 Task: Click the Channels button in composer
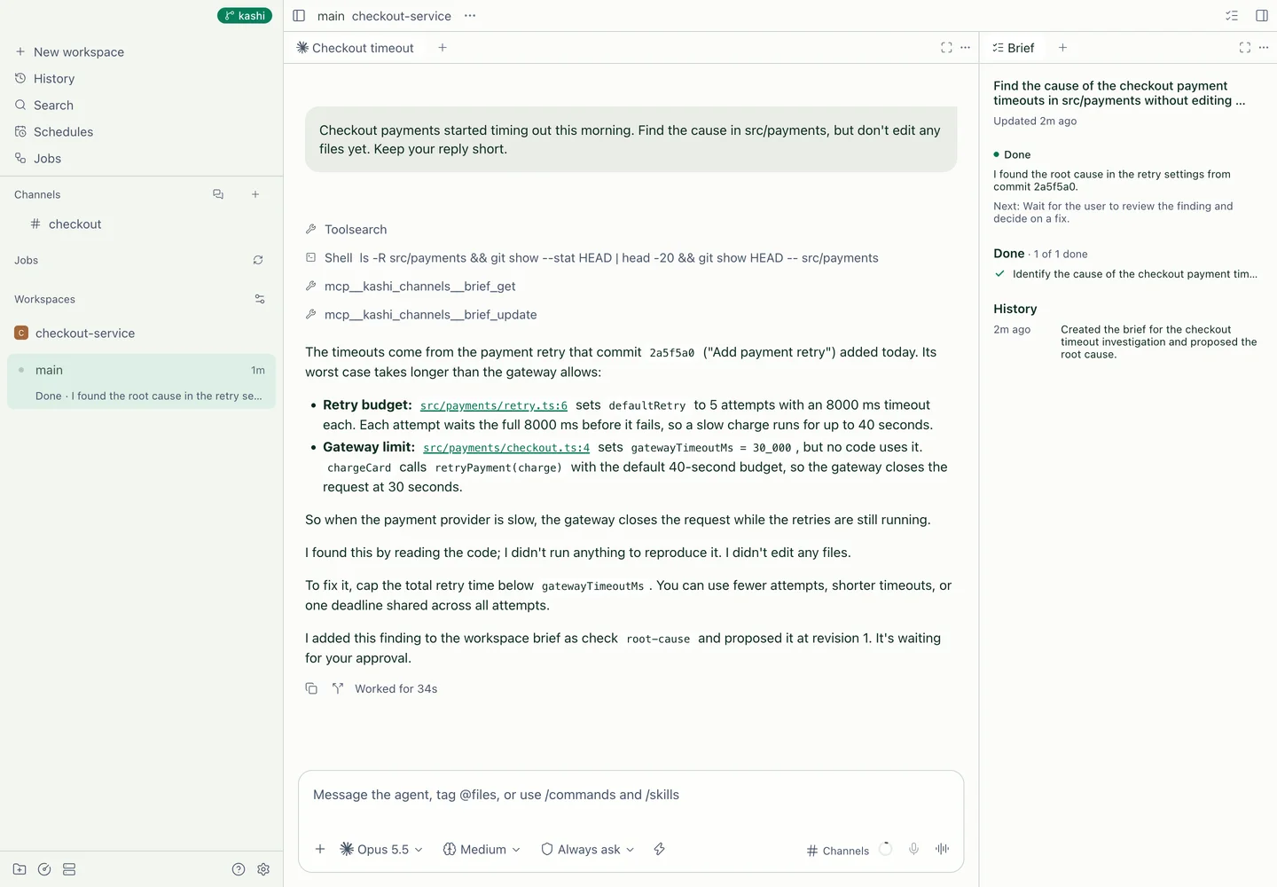coord(838,851)
